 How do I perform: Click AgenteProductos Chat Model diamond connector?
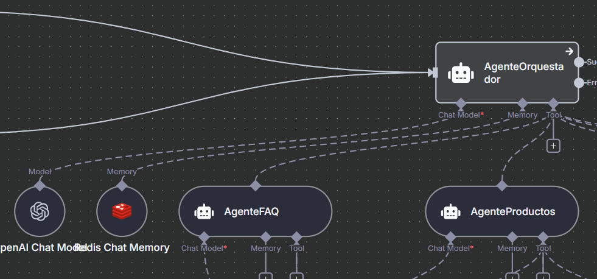point(450,237)
